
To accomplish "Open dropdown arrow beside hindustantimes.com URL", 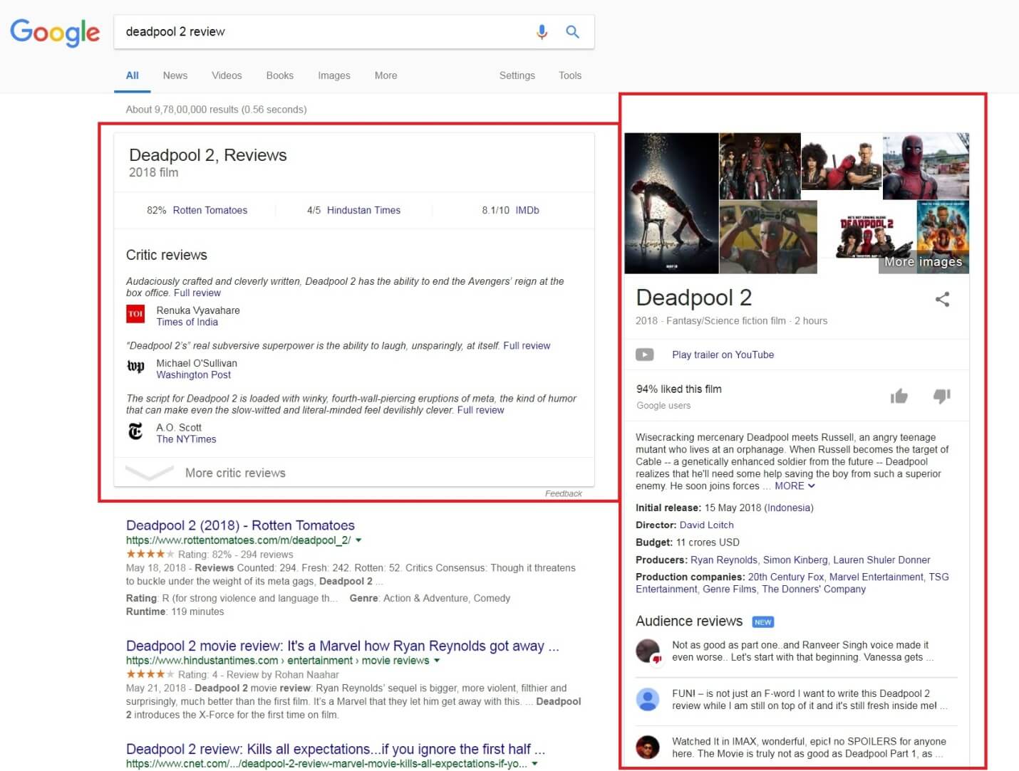I will [437, 661].
